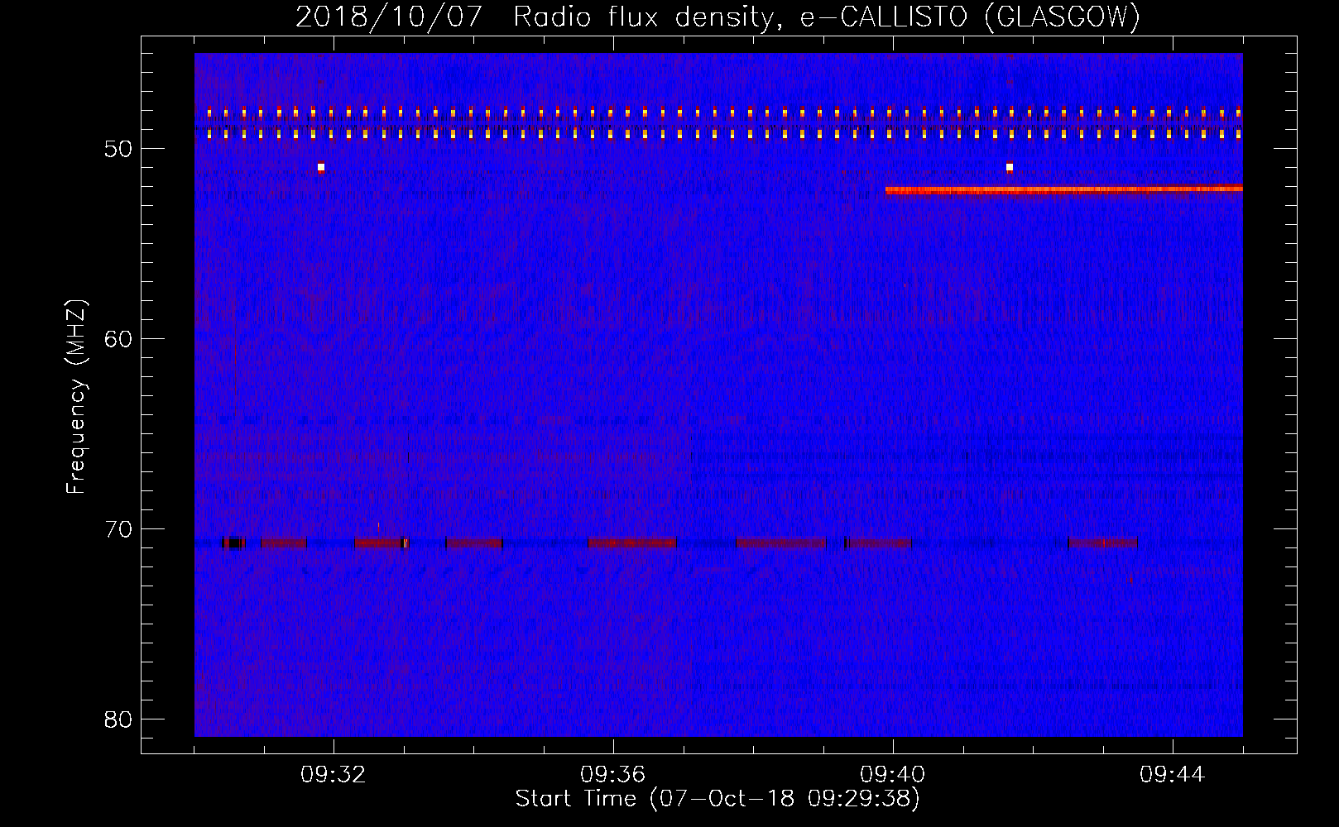
Task: Click the 09:40 time tick label
Action: click(892, 775)
